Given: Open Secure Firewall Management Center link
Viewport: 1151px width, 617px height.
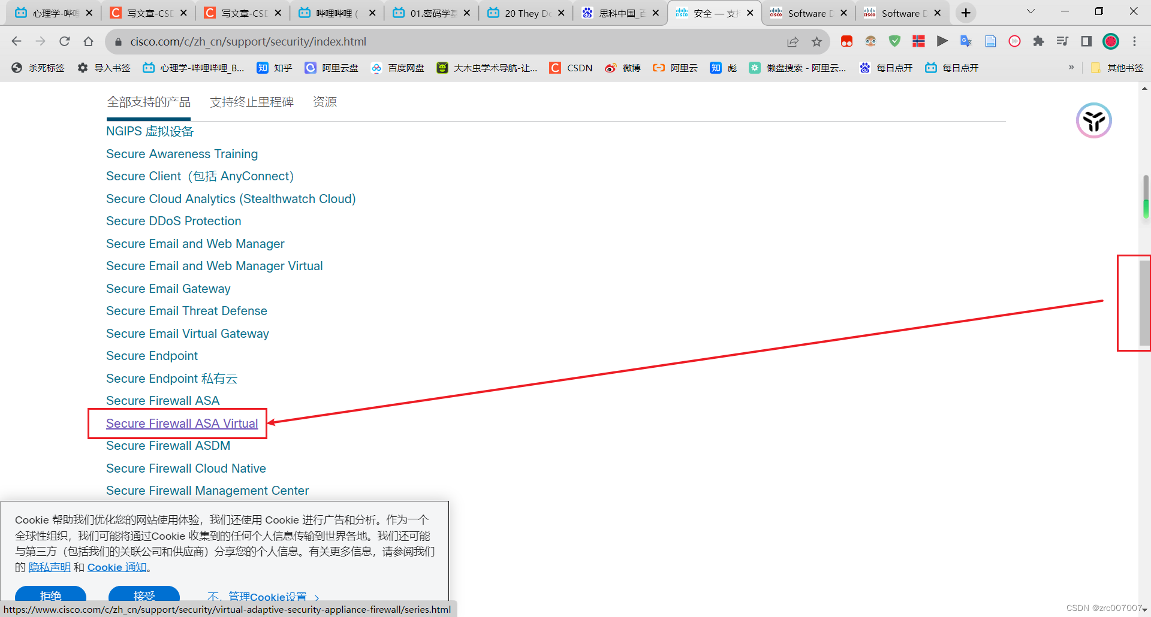Looking at the screenshot, I should (x=207, y=491).
